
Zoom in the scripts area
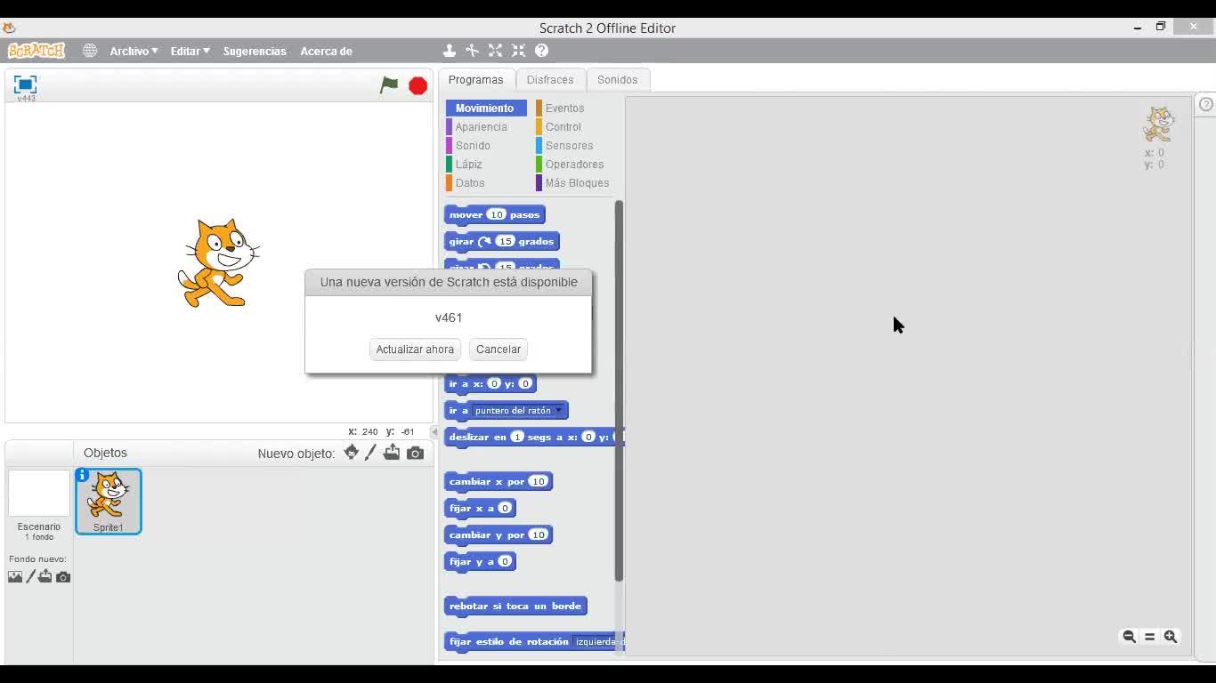pyautogui.click(x=1171, y=637)
